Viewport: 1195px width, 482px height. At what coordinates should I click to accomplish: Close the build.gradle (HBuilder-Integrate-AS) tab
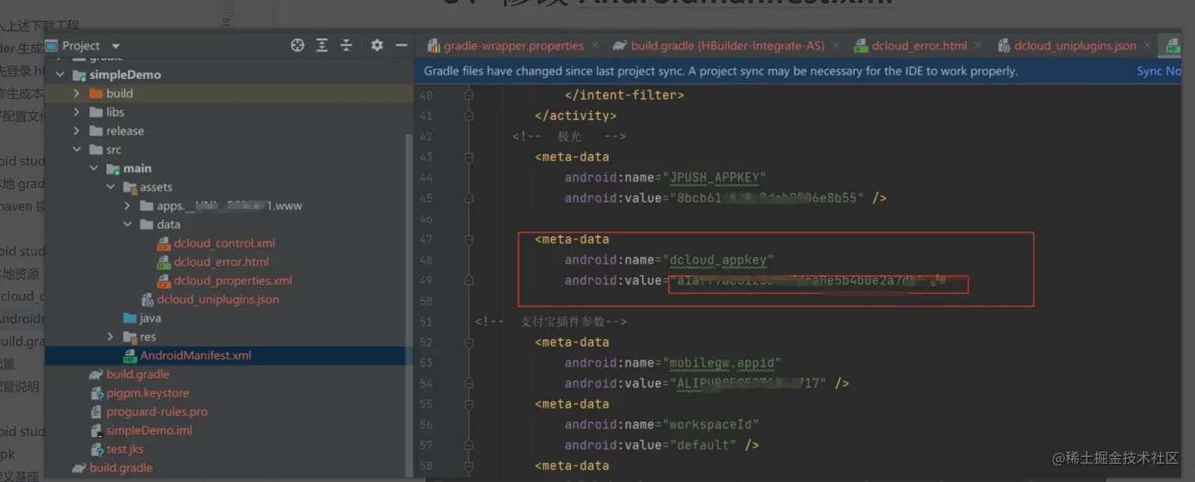[x=835, y=46]
